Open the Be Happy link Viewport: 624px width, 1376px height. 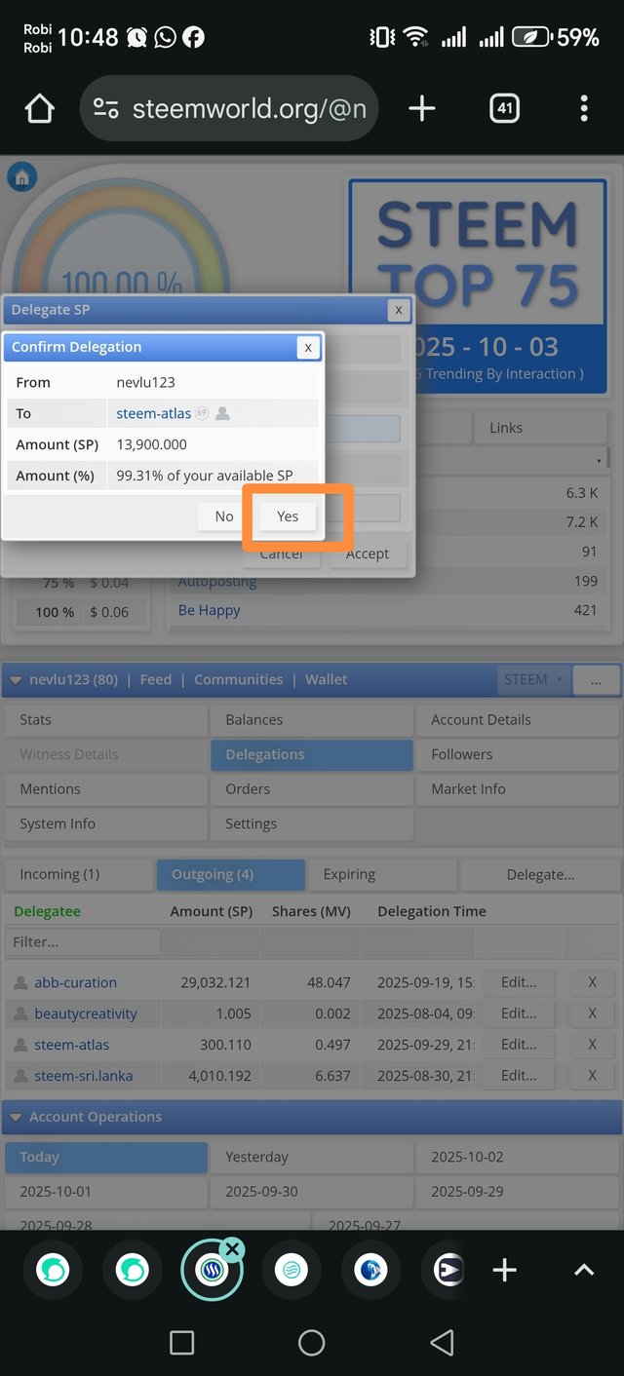[x=209, y=610]
